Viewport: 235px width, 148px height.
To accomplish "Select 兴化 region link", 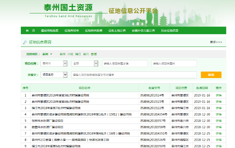I will 70,54.
